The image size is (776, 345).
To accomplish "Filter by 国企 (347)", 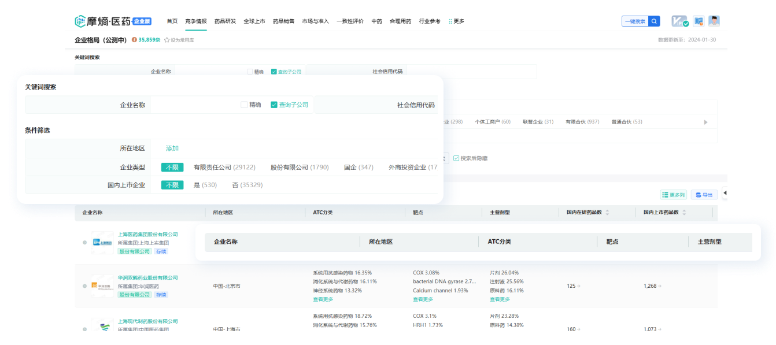I will (359, 167).
